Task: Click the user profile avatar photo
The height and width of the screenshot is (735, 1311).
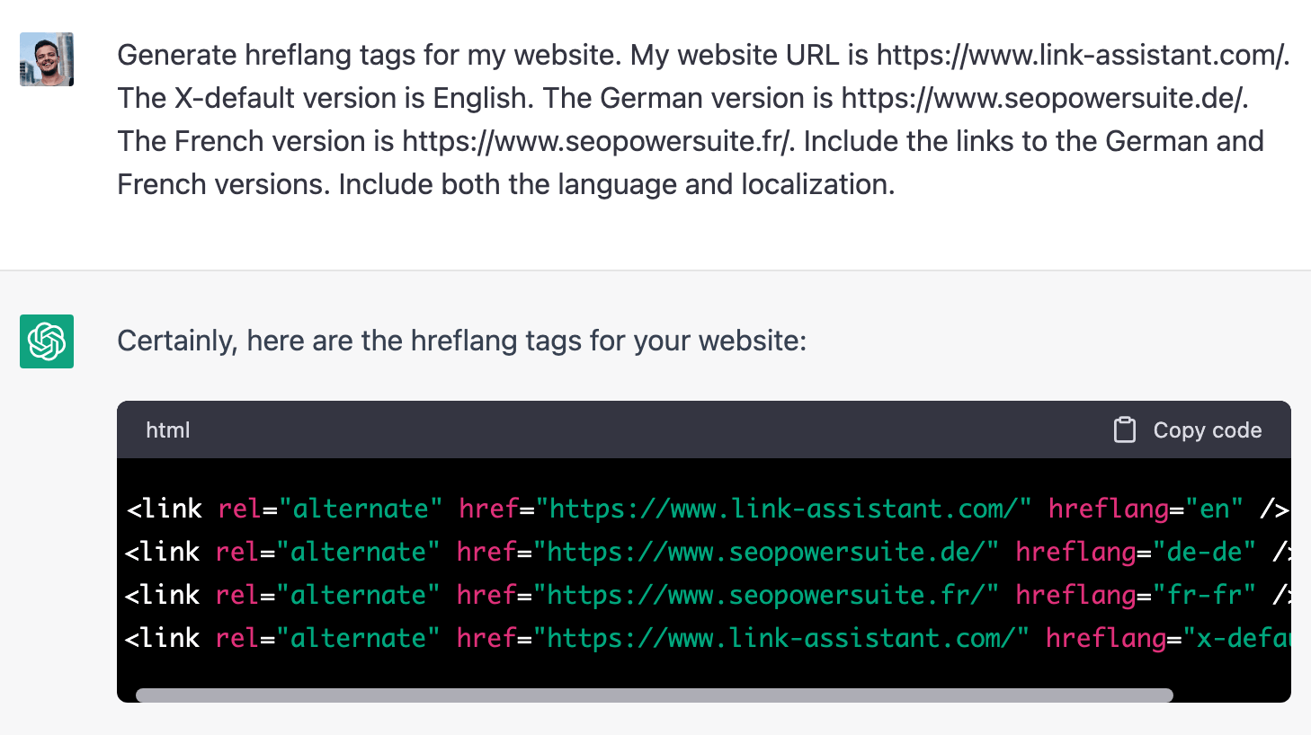Action: 47,59
